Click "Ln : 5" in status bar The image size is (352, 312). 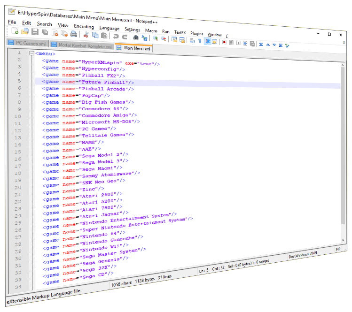tap(204, 270)
